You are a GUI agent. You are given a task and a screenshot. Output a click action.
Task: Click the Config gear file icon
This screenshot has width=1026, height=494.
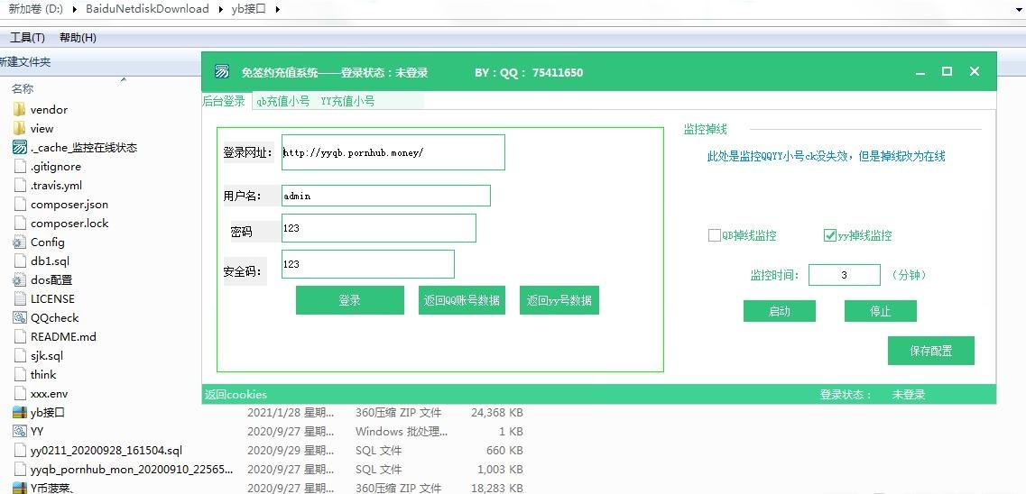tap(19, 242)
